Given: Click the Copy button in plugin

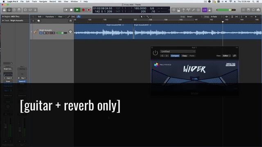Looking at the screenshot, I should [x=185, y=56].
